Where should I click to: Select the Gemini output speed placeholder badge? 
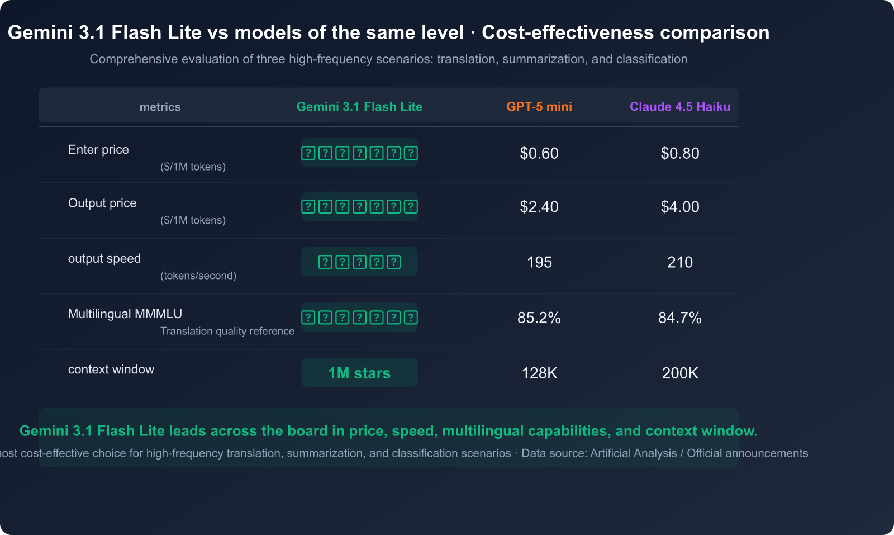coord(359,262)
